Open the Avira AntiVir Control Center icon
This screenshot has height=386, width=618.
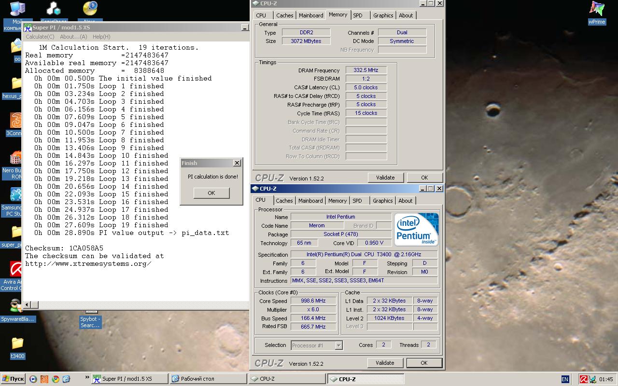click(16, 269)
